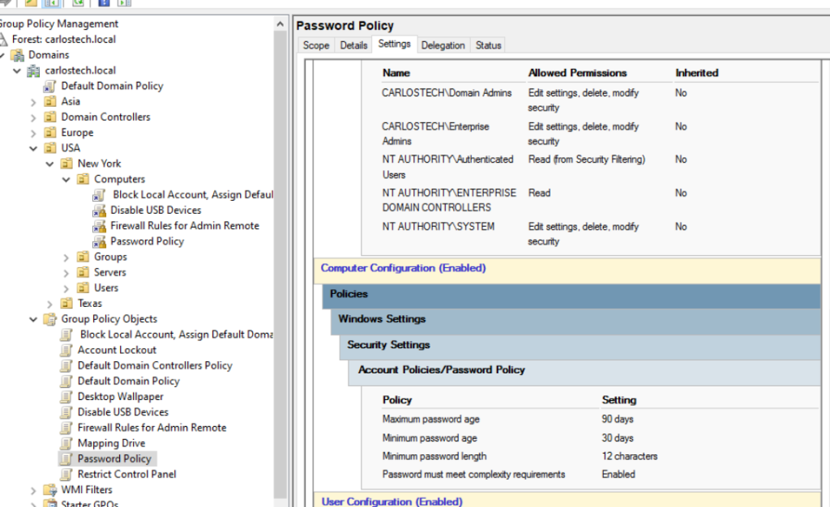Click the carlostech.local domain icon
The height and width of the screenshot is (507, 830).
click(35, 70)
